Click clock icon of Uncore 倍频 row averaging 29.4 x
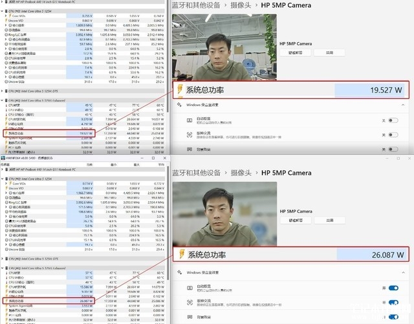Screen dimensions: 414x324 [x=6, y=249]
